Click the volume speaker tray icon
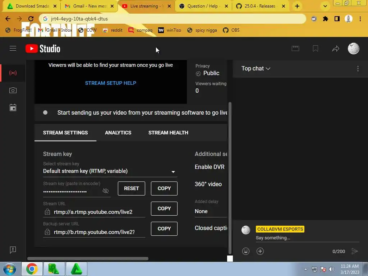 point(331,269)
